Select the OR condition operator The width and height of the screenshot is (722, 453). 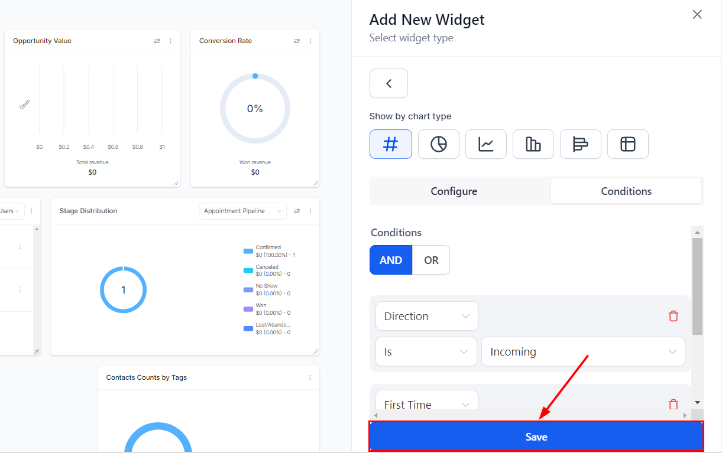431,260
